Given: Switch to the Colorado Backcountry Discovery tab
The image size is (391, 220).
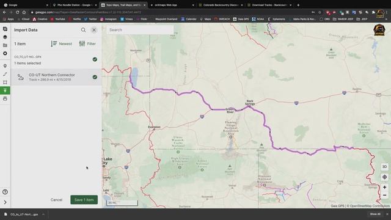Looking at the screenshot, I should 221,5.
